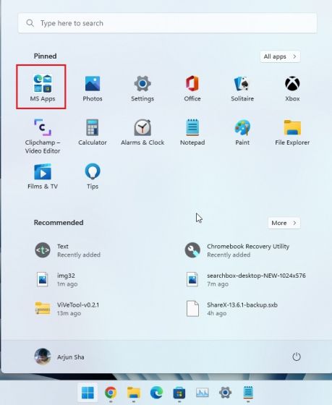
Task: Open the MS Apps folder
Action: click(43, 88)
